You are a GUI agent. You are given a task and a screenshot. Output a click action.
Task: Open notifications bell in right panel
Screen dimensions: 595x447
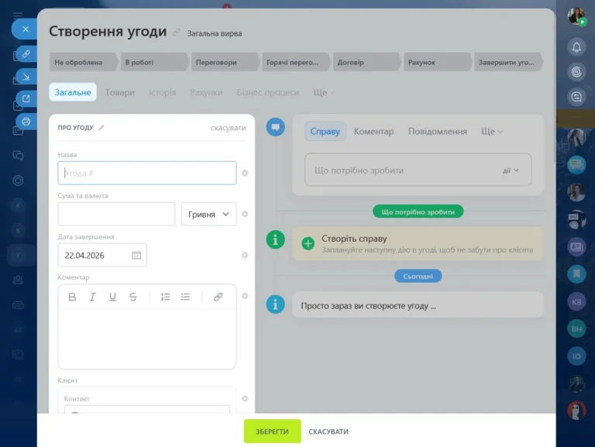pyautogui.click(x=576, y=47)
